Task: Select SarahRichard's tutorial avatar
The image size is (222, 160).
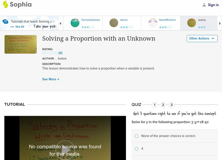Action: click(153, 23)
